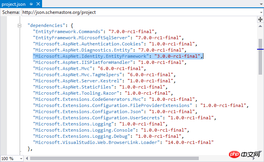Click "Microsoft.Extensions.Configuration.Json" key
264x162 pixels.
point(88,112)
